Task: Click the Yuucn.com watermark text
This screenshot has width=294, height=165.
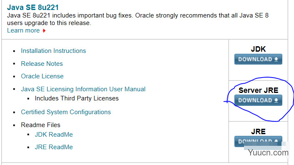Action: [x=268, y=152]
